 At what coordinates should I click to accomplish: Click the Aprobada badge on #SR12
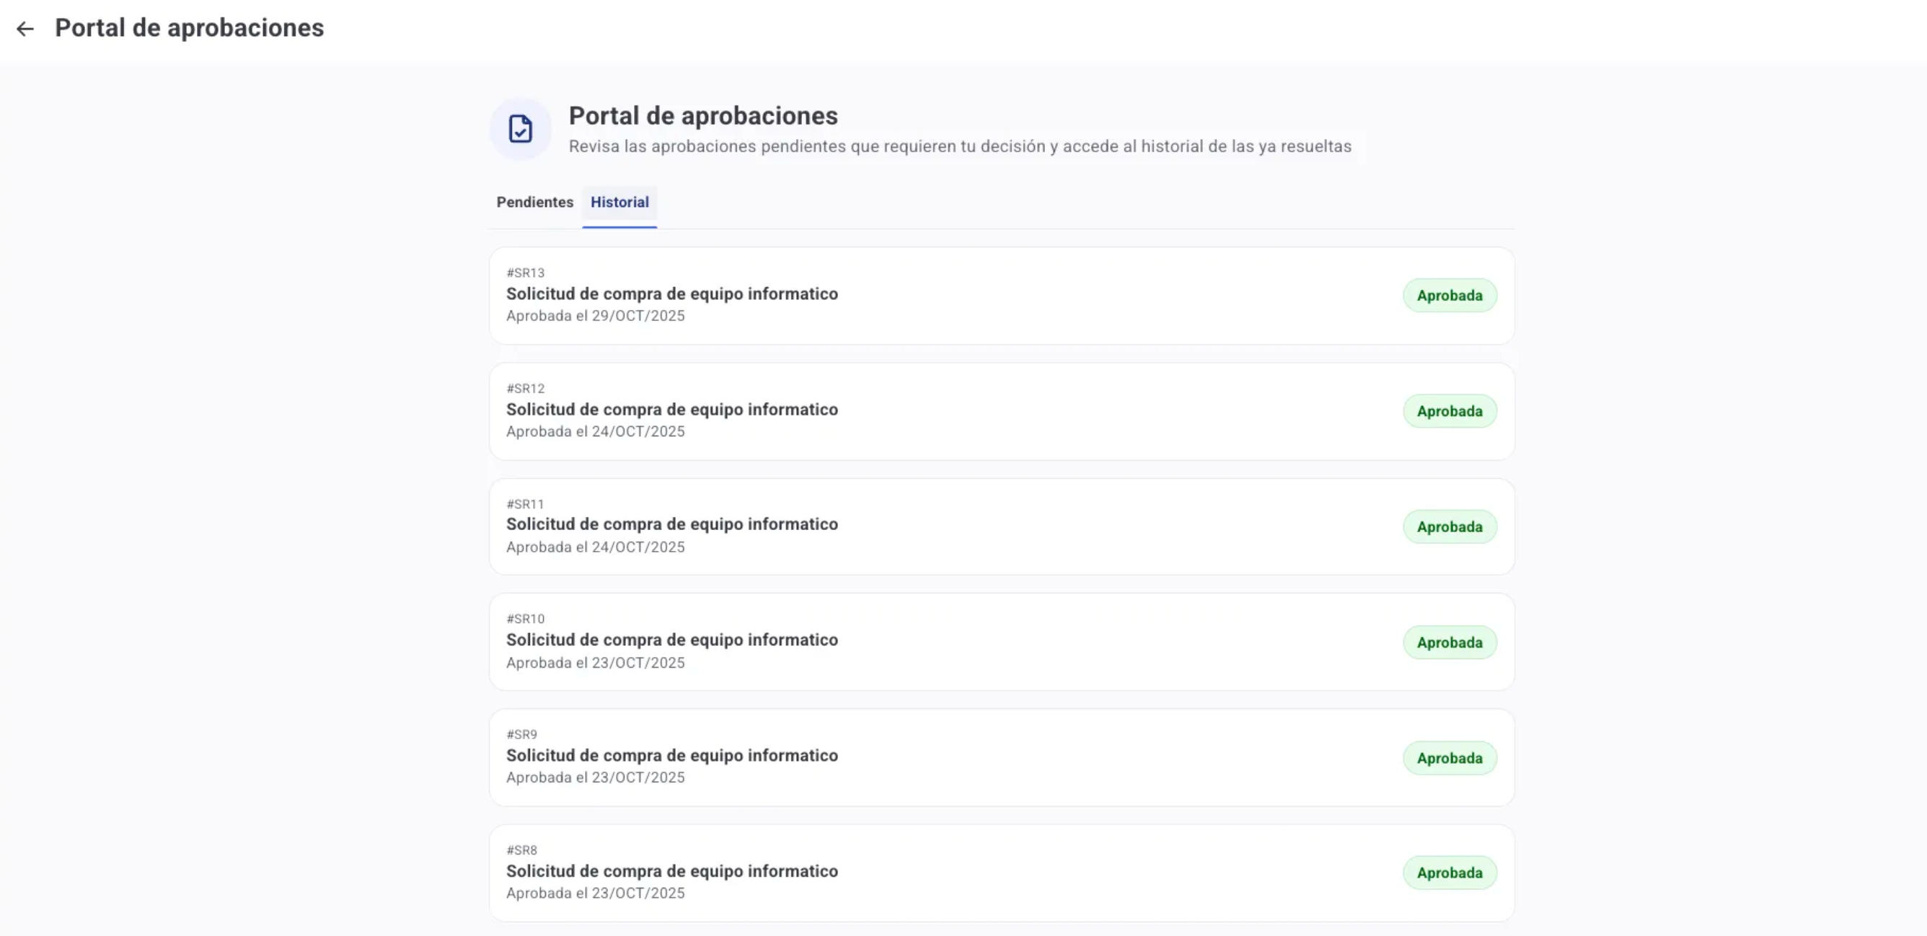coord(1448,412)
